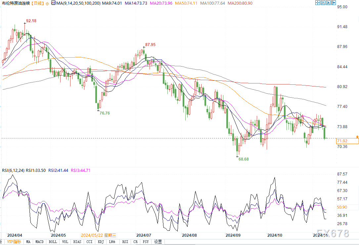359x245 pixels.
Task: Select the VIP指标 tab
Action: tap(14, 242)
